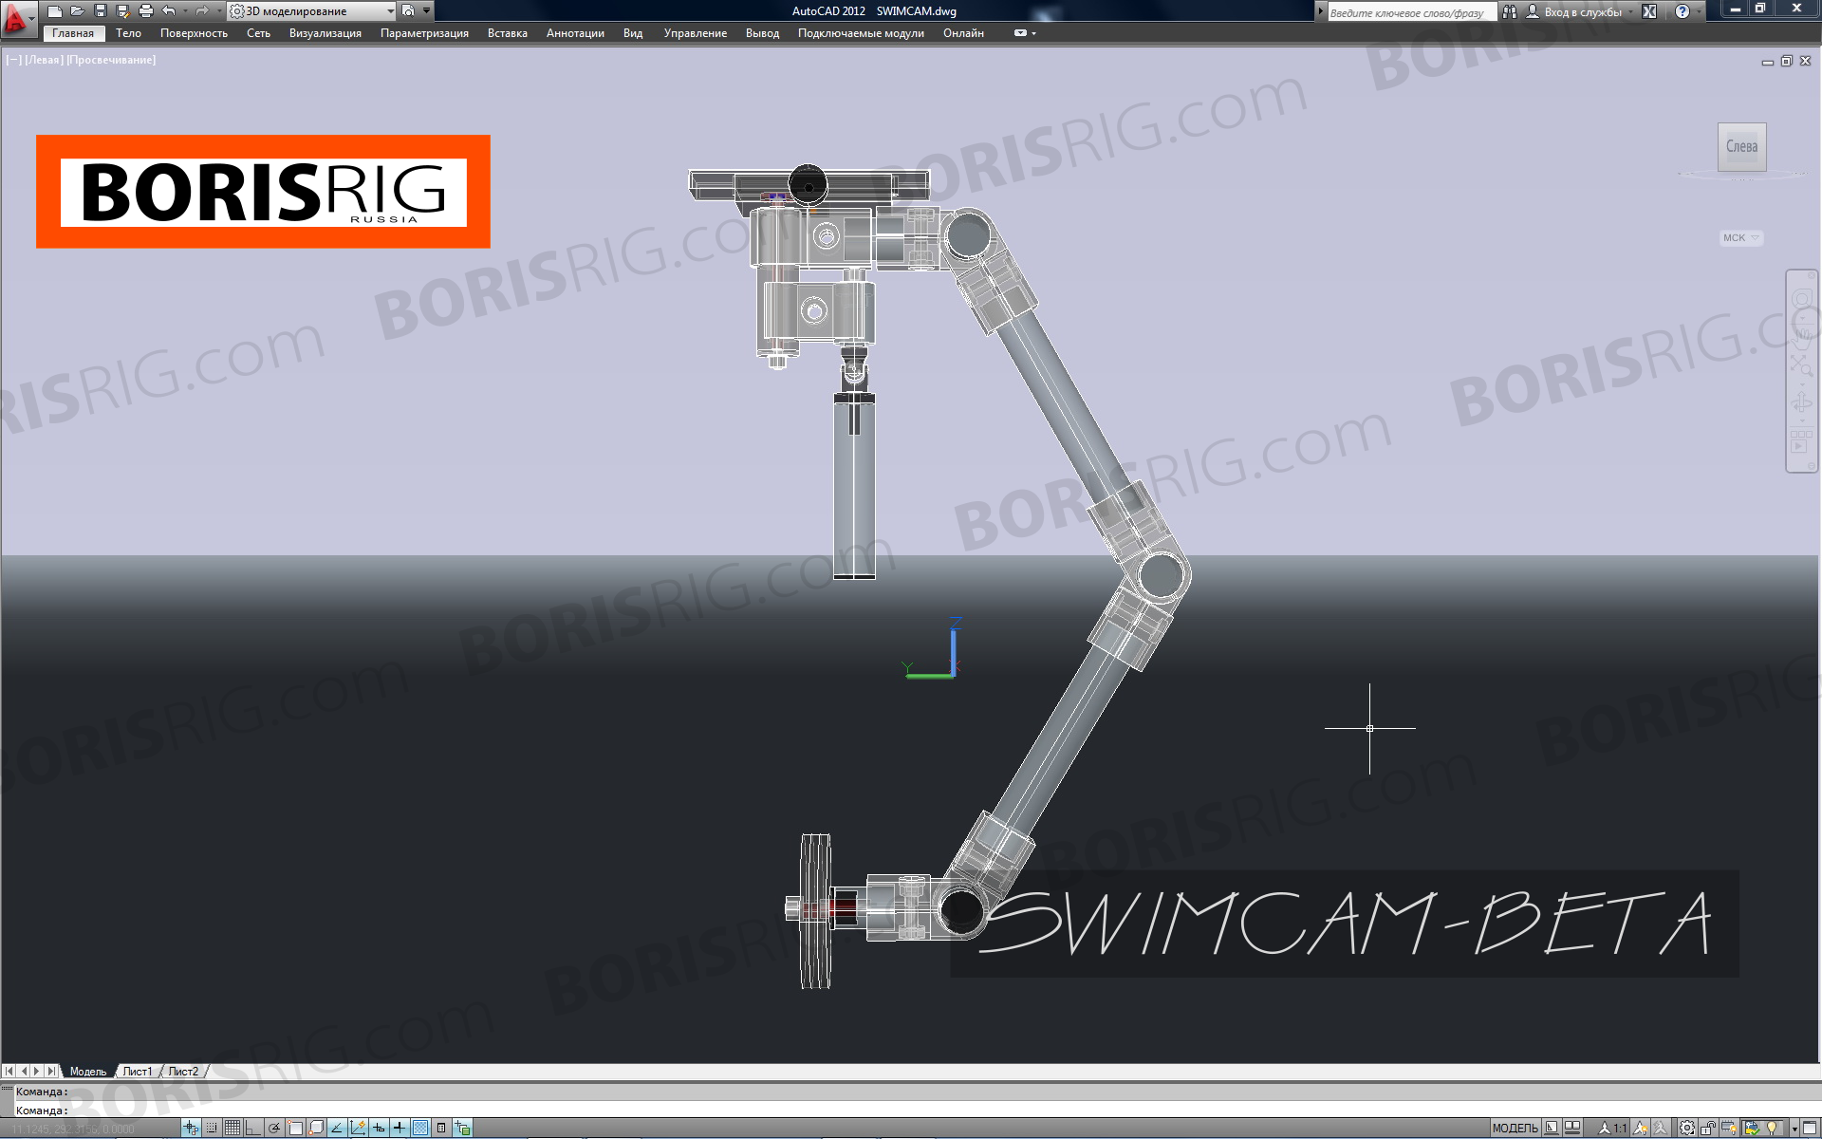The width and height of the screenshot is (1822, 1139).
Task: Open the Вид ribbon tab
Action: (x=633, y=33)
